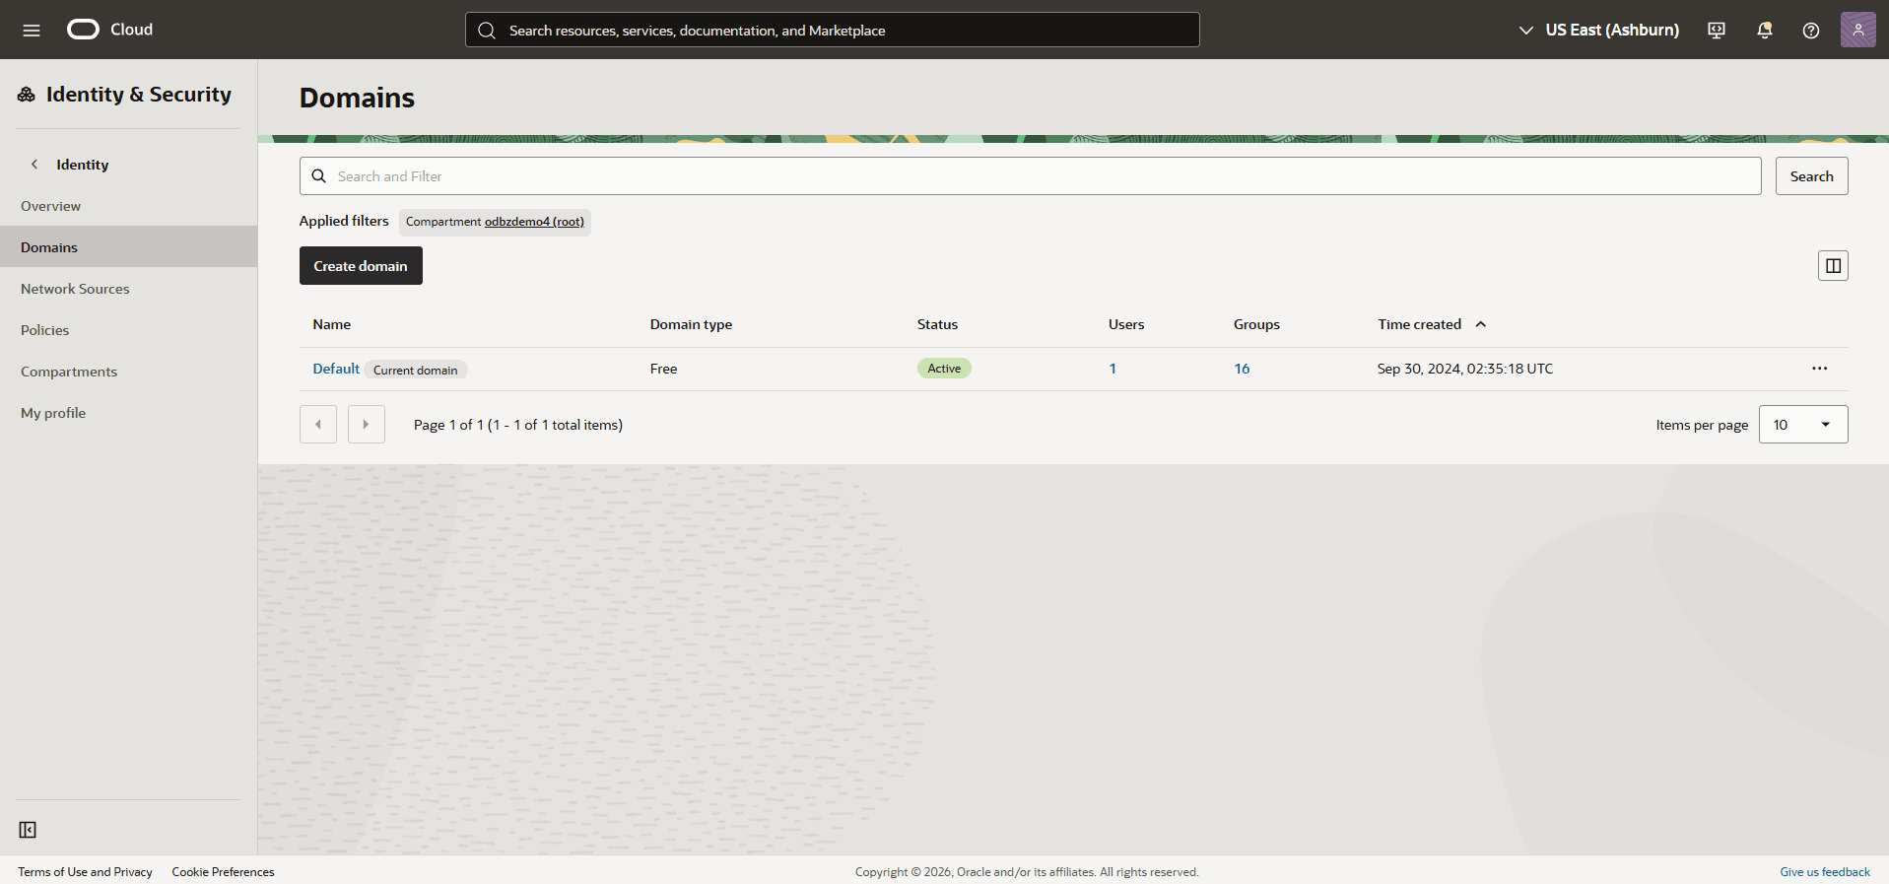The width and height of the screenshot is (1889, 884).
Task: Go back using the Identity chevron
Action: tap(34, 165)
